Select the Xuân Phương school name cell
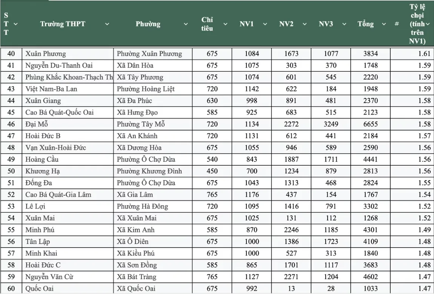This screenshot has width=434, height=294. (46, 54)
